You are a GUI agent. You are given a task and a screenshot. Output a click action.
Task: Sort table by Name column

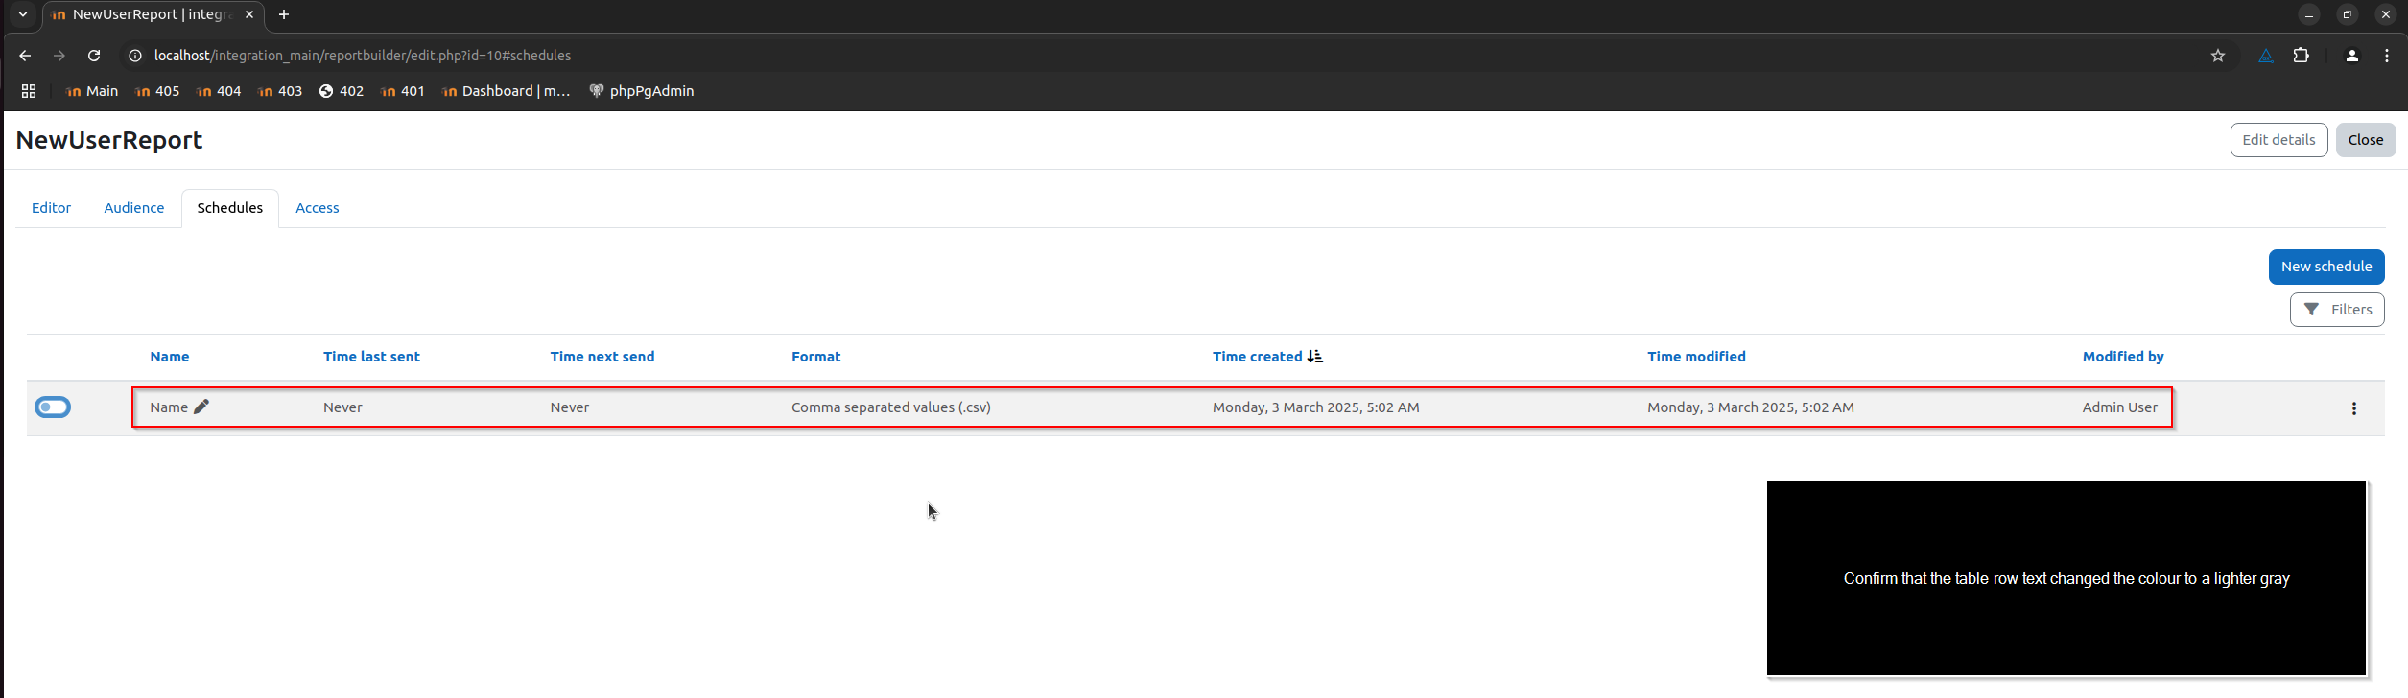pyautogui.click(x=170, y=357)
